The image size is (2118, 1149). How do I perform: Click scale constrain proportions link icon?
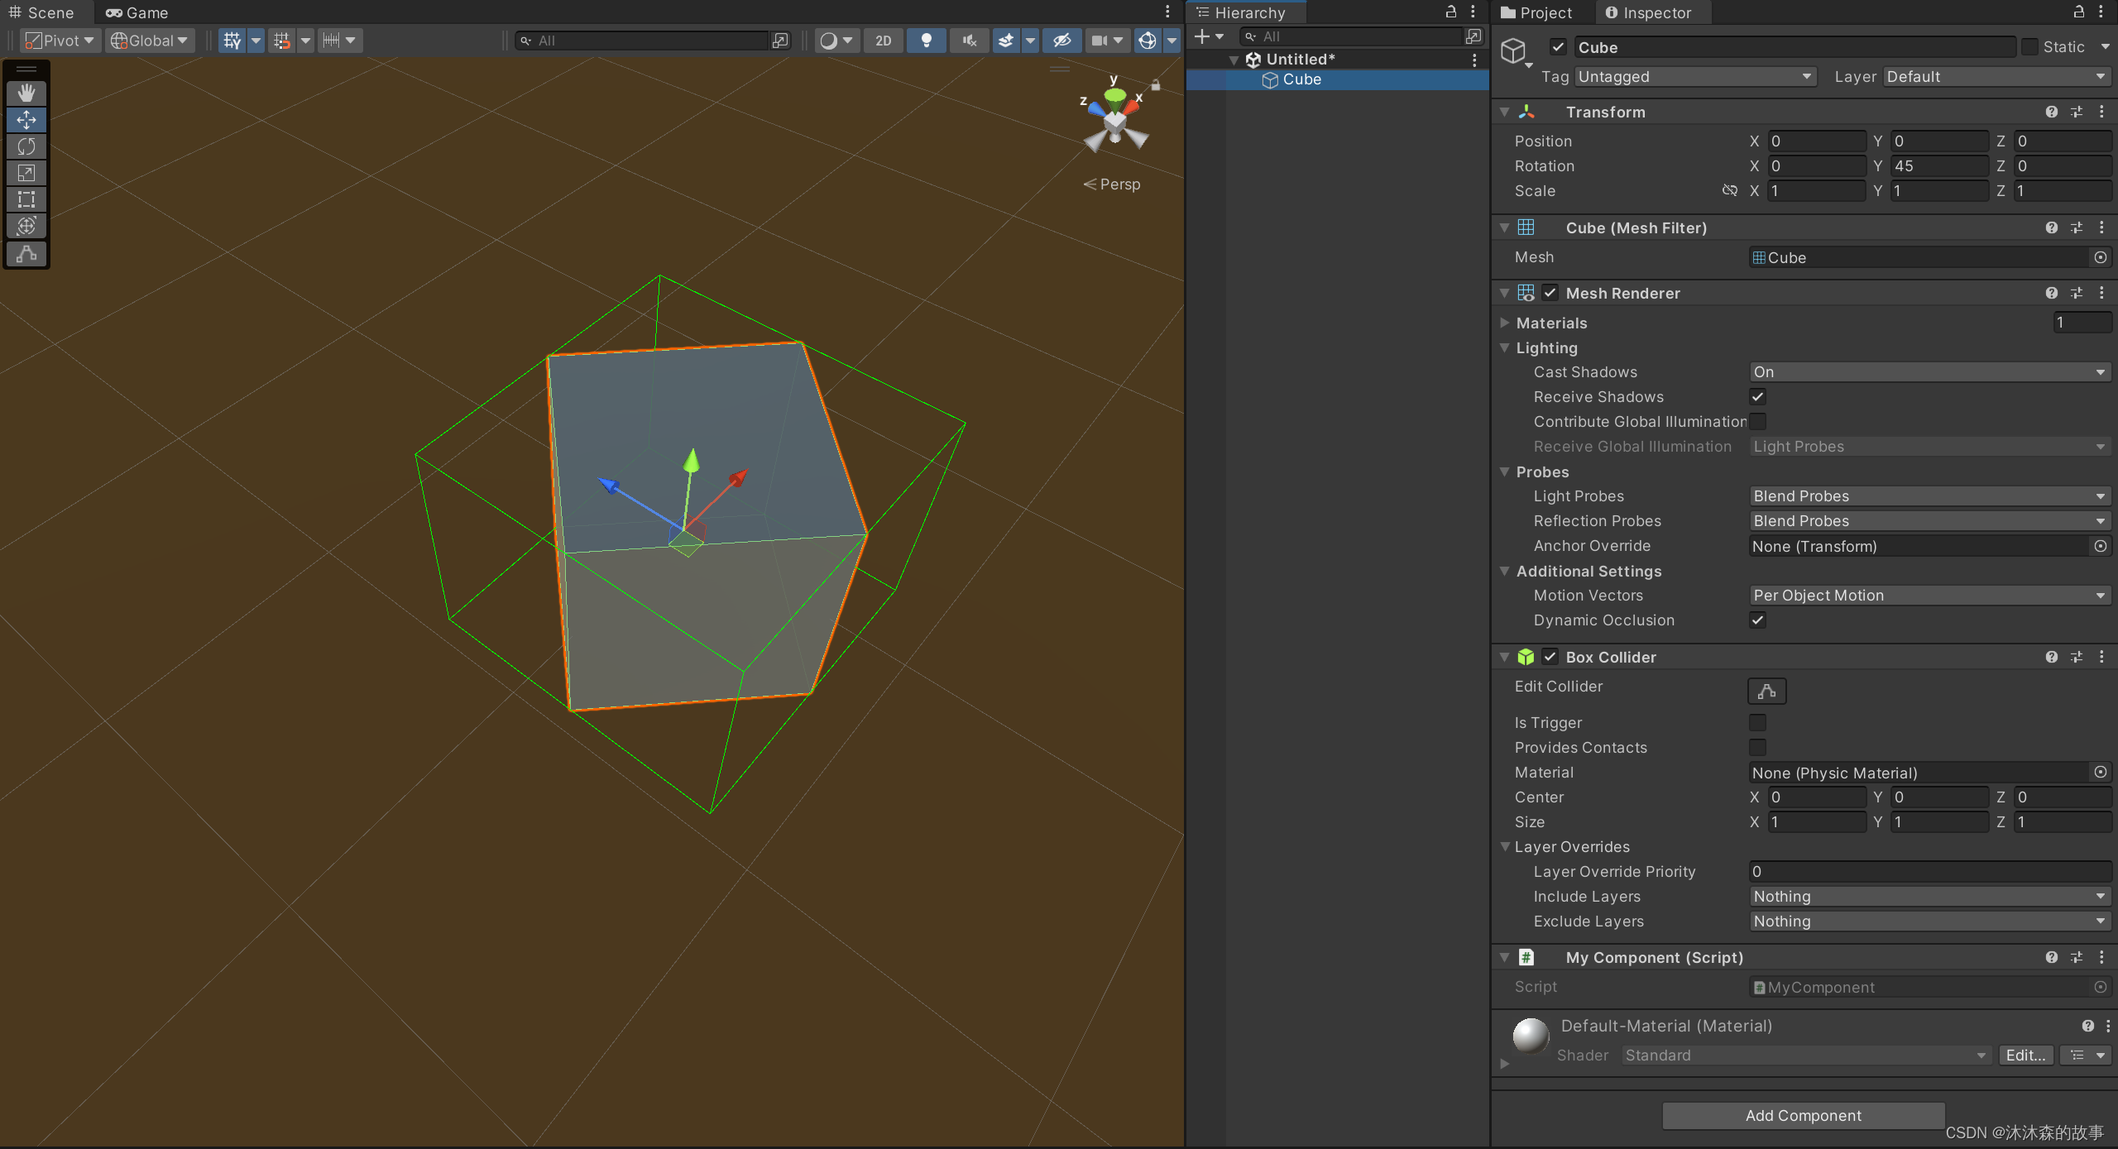tap(1729, 191)
